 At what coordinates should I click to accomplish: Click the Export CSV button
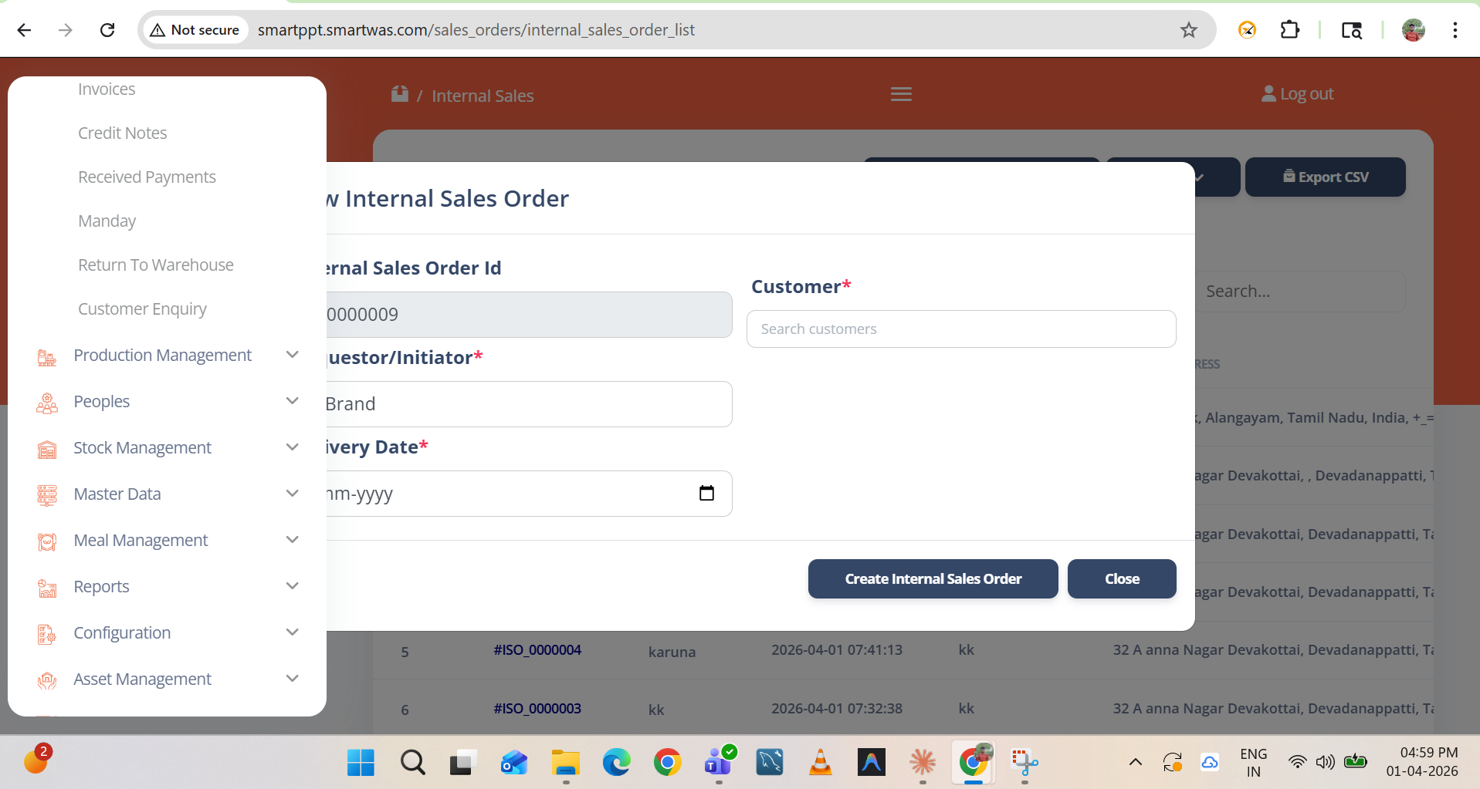pos(1325,177)
